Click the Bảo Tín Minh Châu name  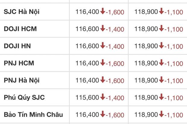(33, 114)
